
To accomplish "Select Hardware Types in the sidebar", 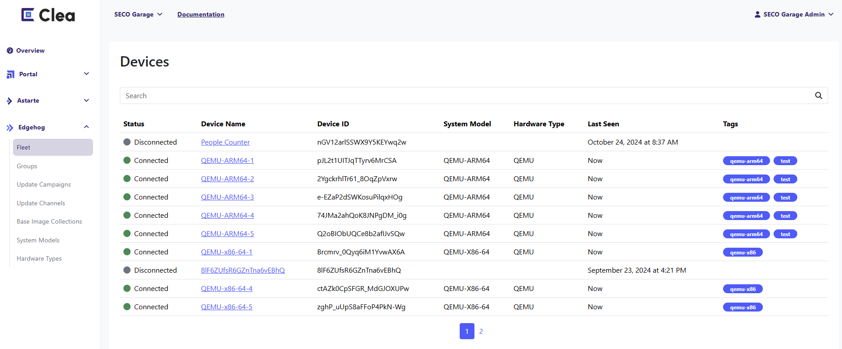I will [39, 258].
